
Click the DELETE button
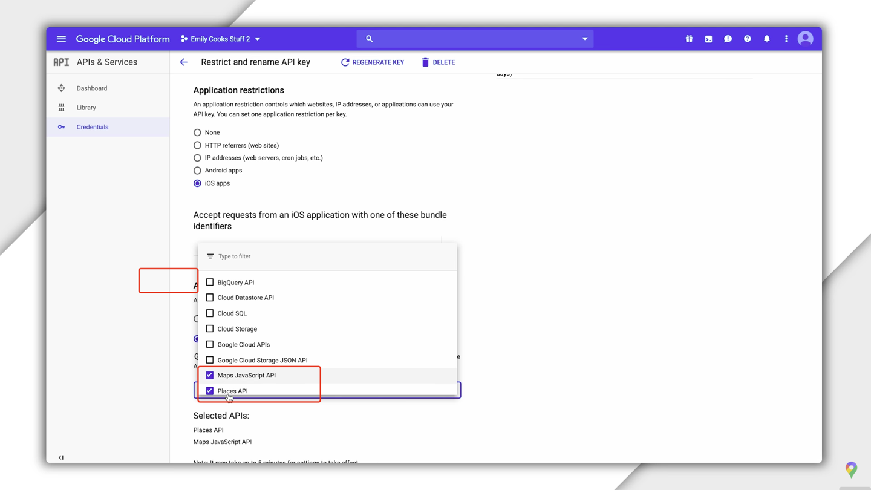pyautogui.click(x=438, y=62)
